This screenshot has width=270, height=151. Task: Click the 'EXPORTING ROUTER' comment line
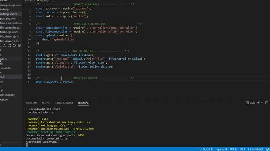(85, 78)
